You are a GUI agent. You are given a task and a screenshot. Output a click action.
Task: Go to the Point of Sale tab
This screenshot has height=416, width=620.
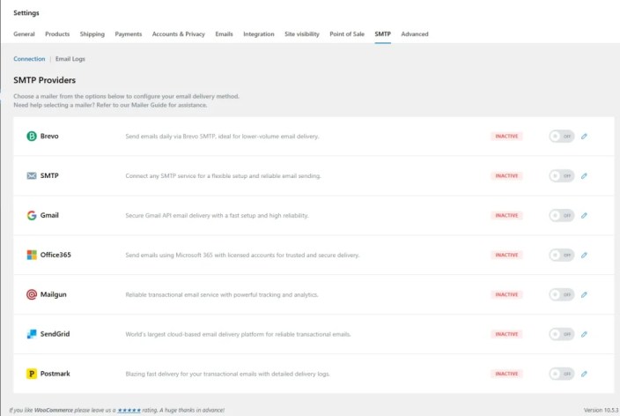(x=347, y=34)
